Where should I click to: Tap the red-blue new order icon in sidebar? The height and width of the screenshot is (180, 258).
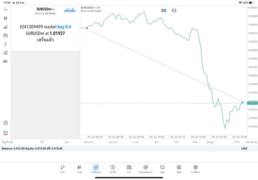click(5, 133)
